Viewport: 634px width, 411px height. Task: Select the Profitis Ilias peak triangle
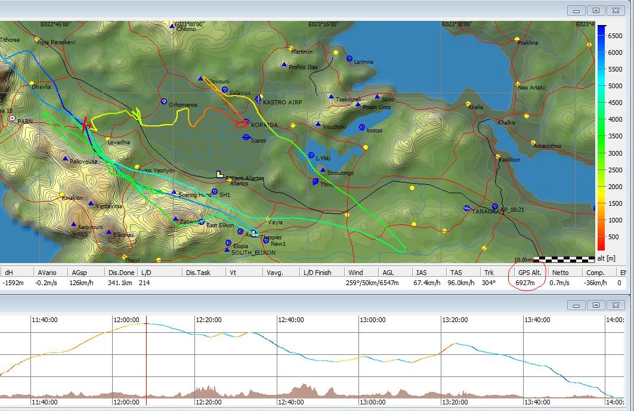pyautogui.click(x=284, y=65)
